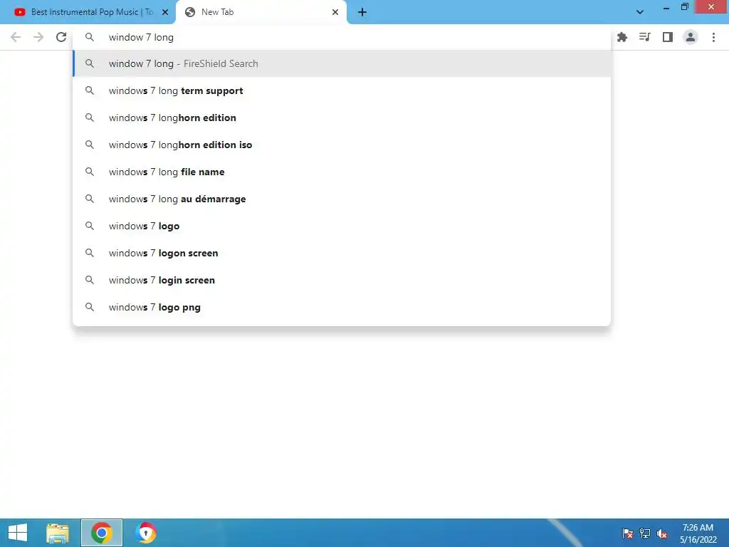Close the New Tab tab
The width and height of the screenshot is (729, 547).
(x=335, y=13)
